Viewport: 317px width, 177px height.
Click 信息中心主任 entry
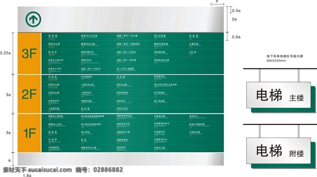tap(54, 69)
